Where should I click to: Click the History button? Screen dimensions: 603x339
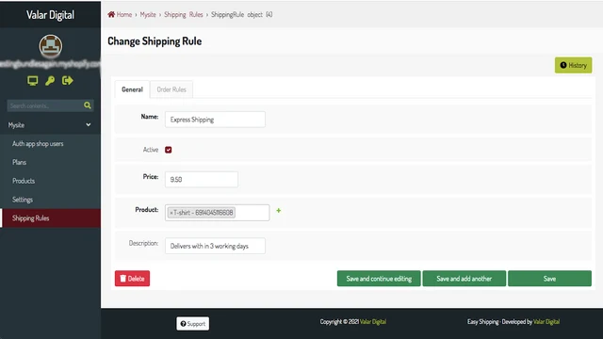(574, 65)
